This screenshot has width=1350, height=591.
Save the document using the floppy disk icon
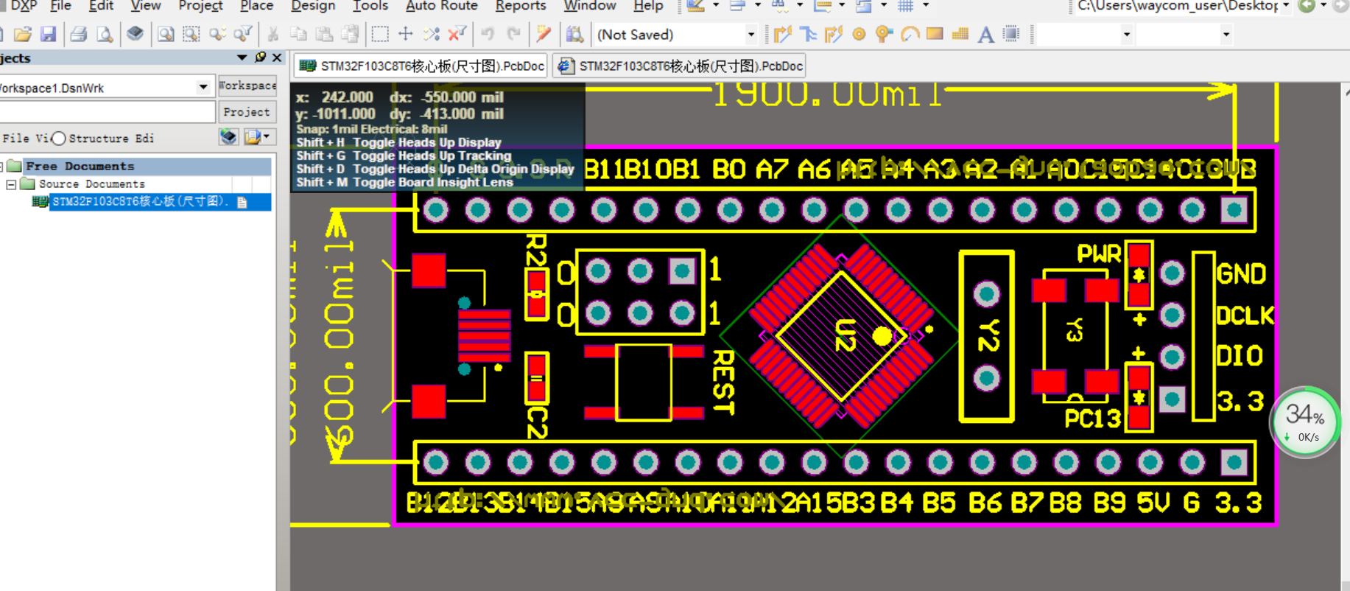[49, 35]
